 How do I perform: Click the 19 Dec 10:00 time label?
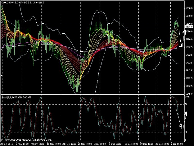click(x=147, y=144)
